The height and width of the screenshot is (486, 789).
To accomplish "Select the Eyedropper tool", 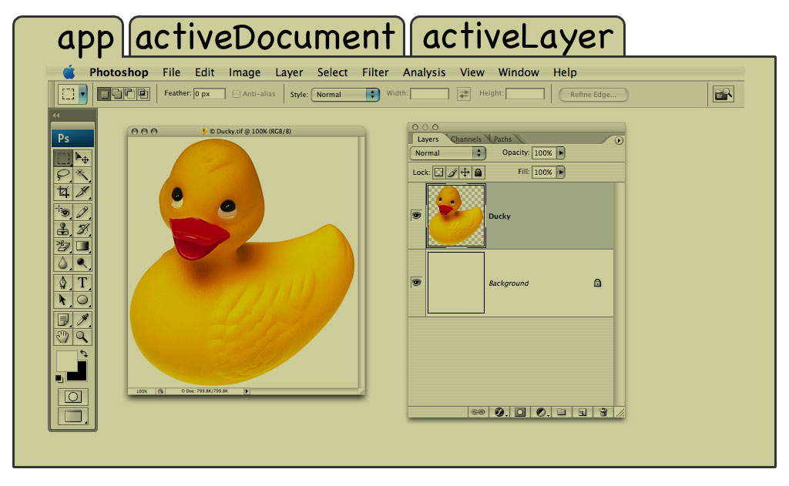I will [x=82, y=320].
